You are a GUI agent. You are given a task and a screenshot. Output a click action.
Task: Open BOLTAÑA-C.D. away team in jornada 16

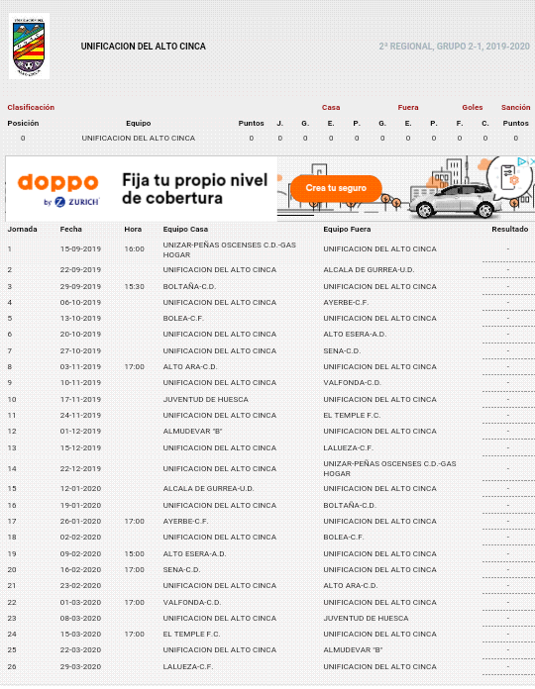point(350,505)
